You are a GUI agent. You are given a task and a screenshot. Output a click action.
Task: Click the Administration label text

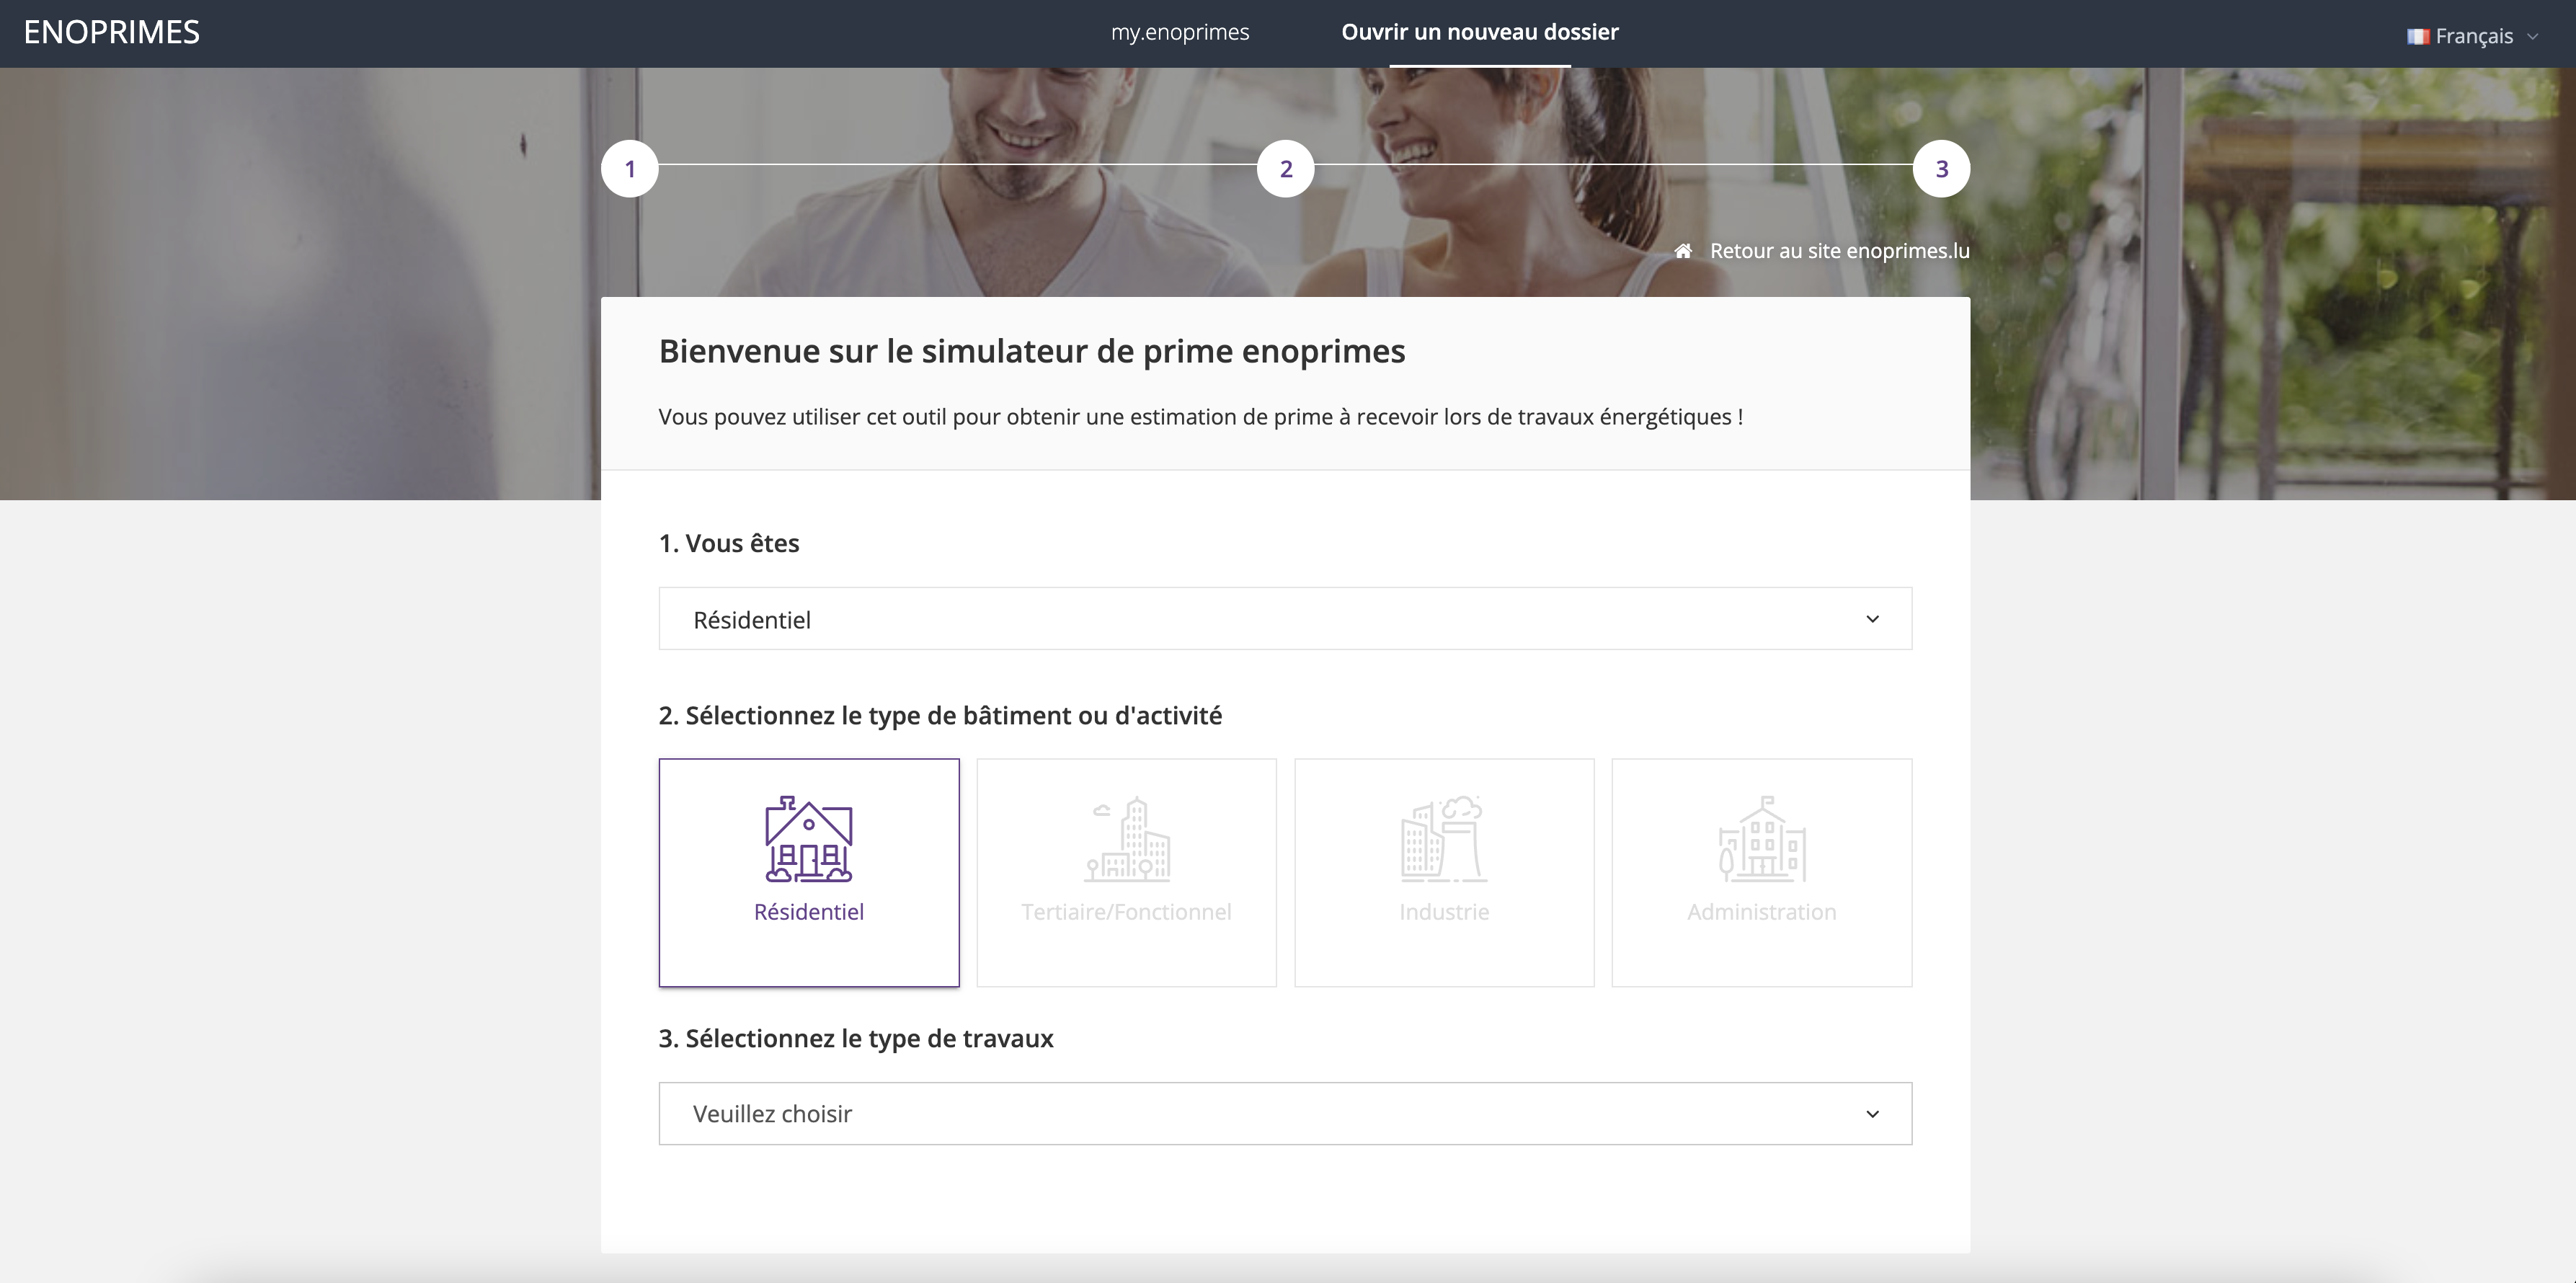(1761, 912)
